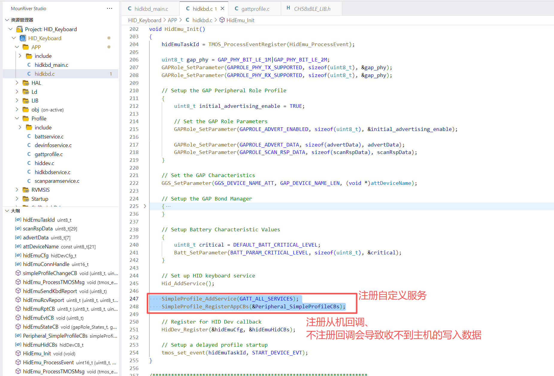Viewport: 554px width, 376px height.
Task: Expand the Ld folder
Action: tap(17, 92)
